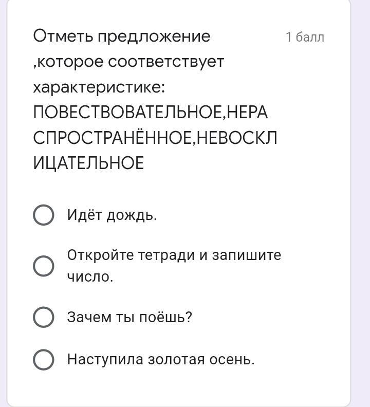Click the "Откройте тетради и запишите" answer text
Screen dimensions: 370x407
click(174, 255)
